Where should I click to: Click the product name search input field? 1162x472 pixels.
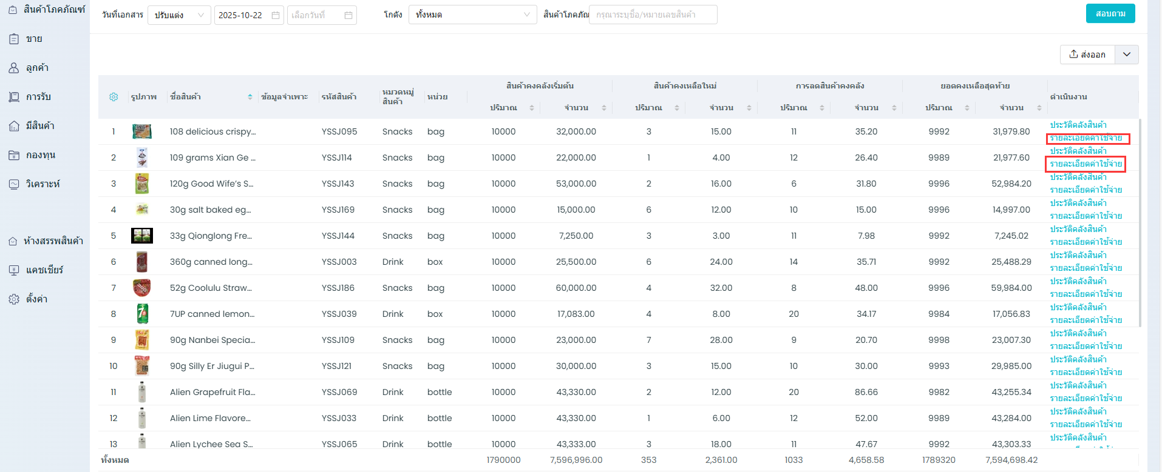click(x=653, y=15)
